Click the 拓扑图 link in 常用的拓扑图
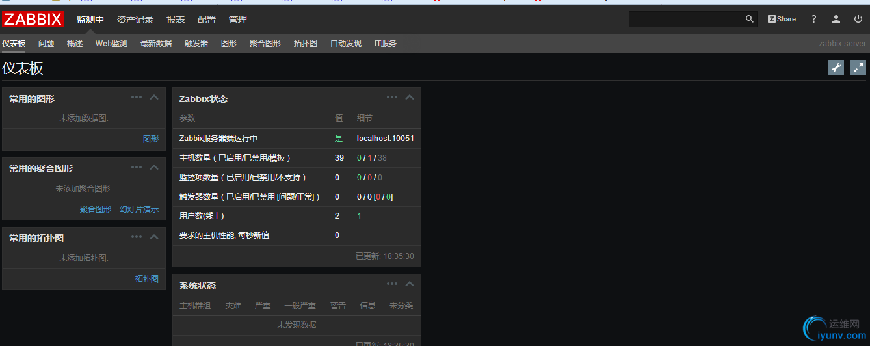The height and width of the screenshot is (346, 870). click(147, 279)
